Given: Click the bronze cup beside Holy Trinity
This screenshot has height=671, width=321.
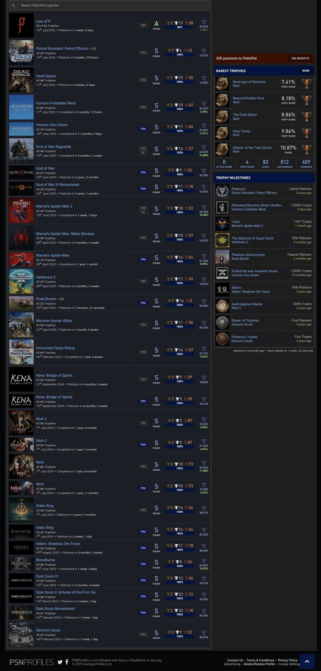Looking at the screenshot, I should tap(306, 133).
